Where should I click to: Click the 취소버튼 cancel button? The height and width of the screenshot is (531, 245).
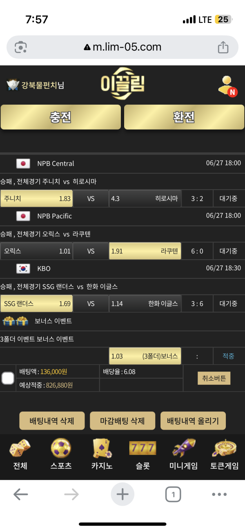pos(214,378)
